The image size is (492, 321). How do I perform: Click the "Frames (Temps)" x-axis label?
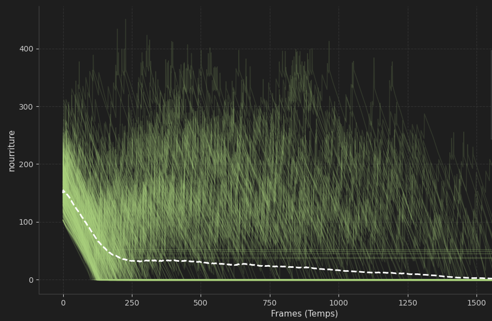(x=304, y=314)
